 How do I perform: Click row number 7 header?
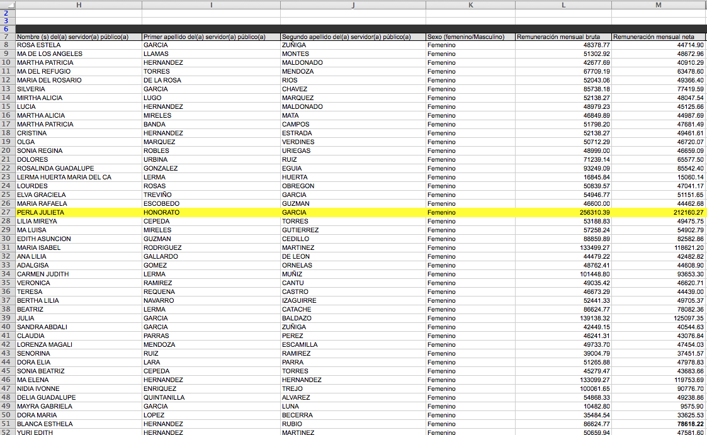[7, 37]
